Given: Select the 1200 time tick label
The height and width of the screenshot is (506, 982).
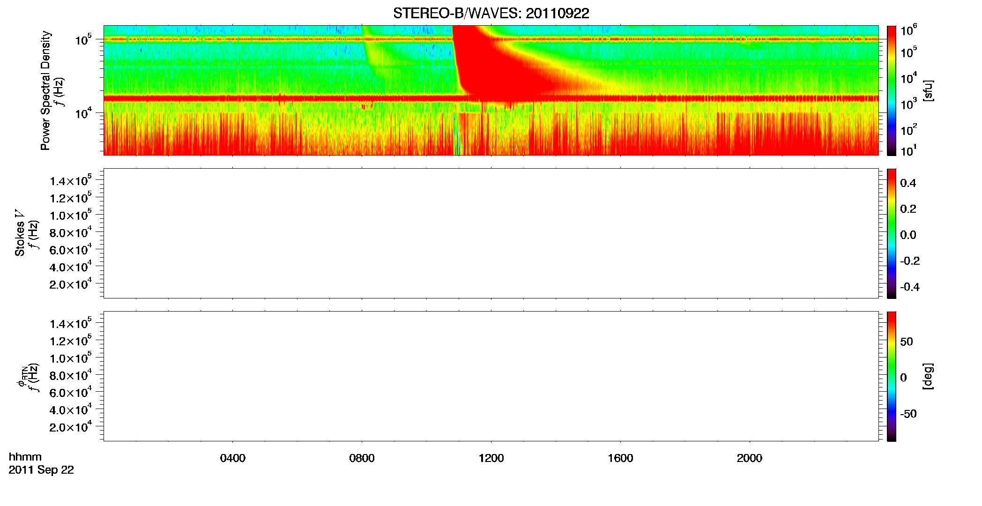Looking at the screenshot, I should pos(491,458).
